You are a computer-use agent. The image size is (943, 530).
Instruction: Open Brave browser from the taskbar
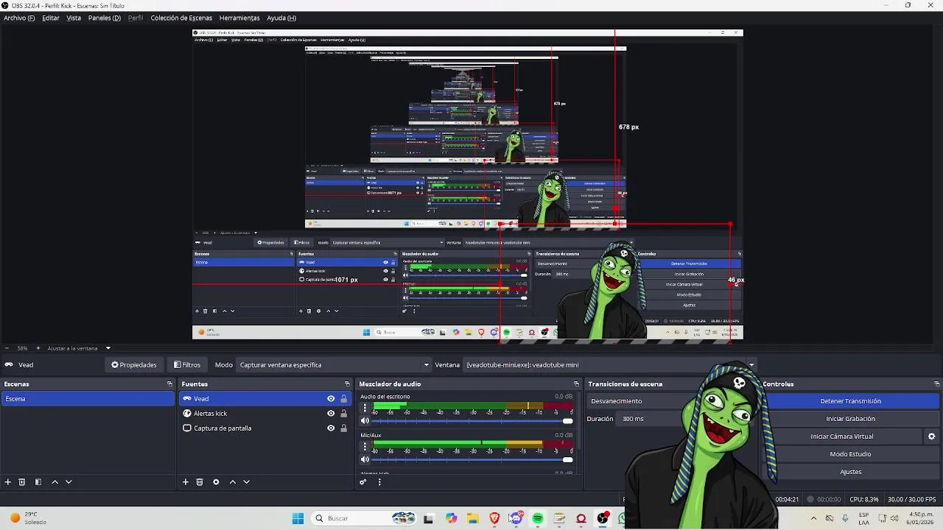[x=494, y=519]
